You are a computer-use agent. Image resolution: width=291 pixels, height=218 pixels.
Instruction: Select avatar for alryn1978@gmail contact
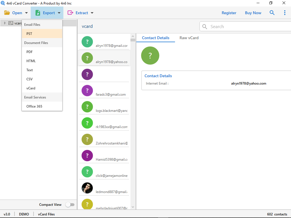click(87, 42)
